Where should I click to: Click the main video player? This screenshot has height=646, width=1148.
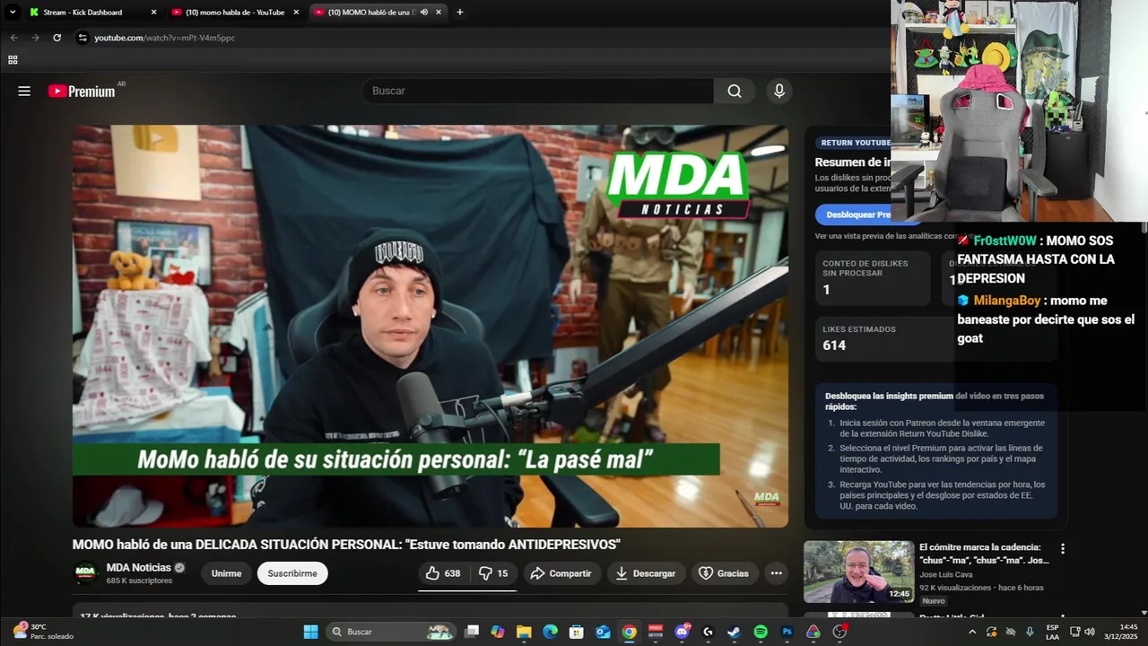tap(430, 326)
